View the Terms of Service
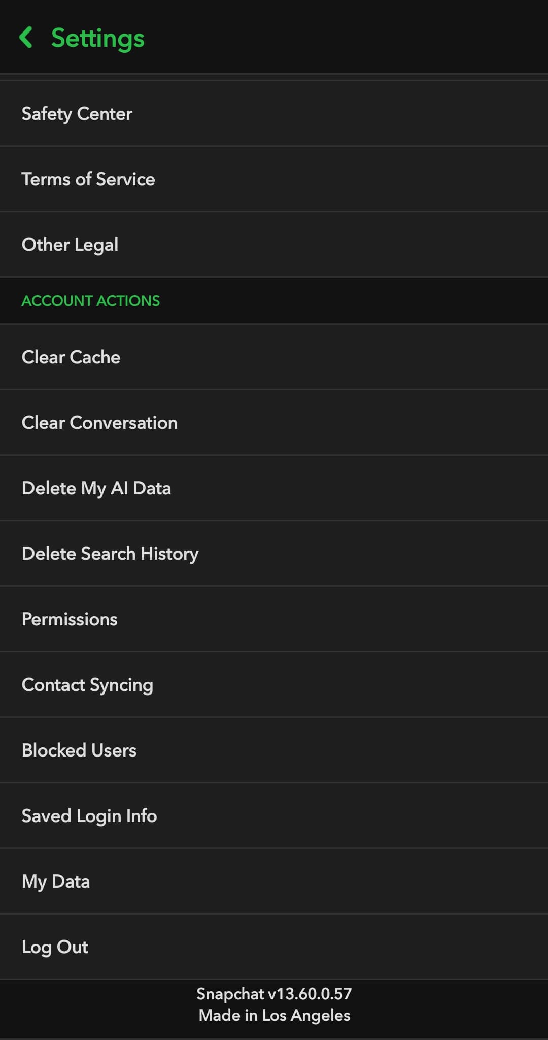This screenshot has width=548, height=1040. (88, 179)
